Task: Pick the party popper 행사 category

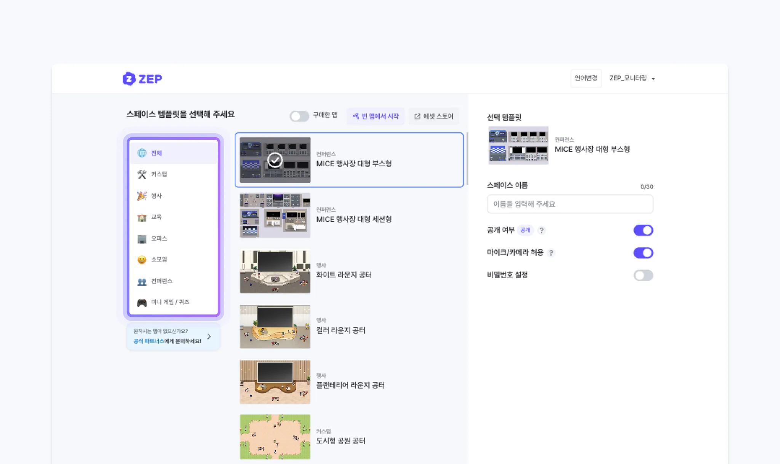Action: (142, 196)
